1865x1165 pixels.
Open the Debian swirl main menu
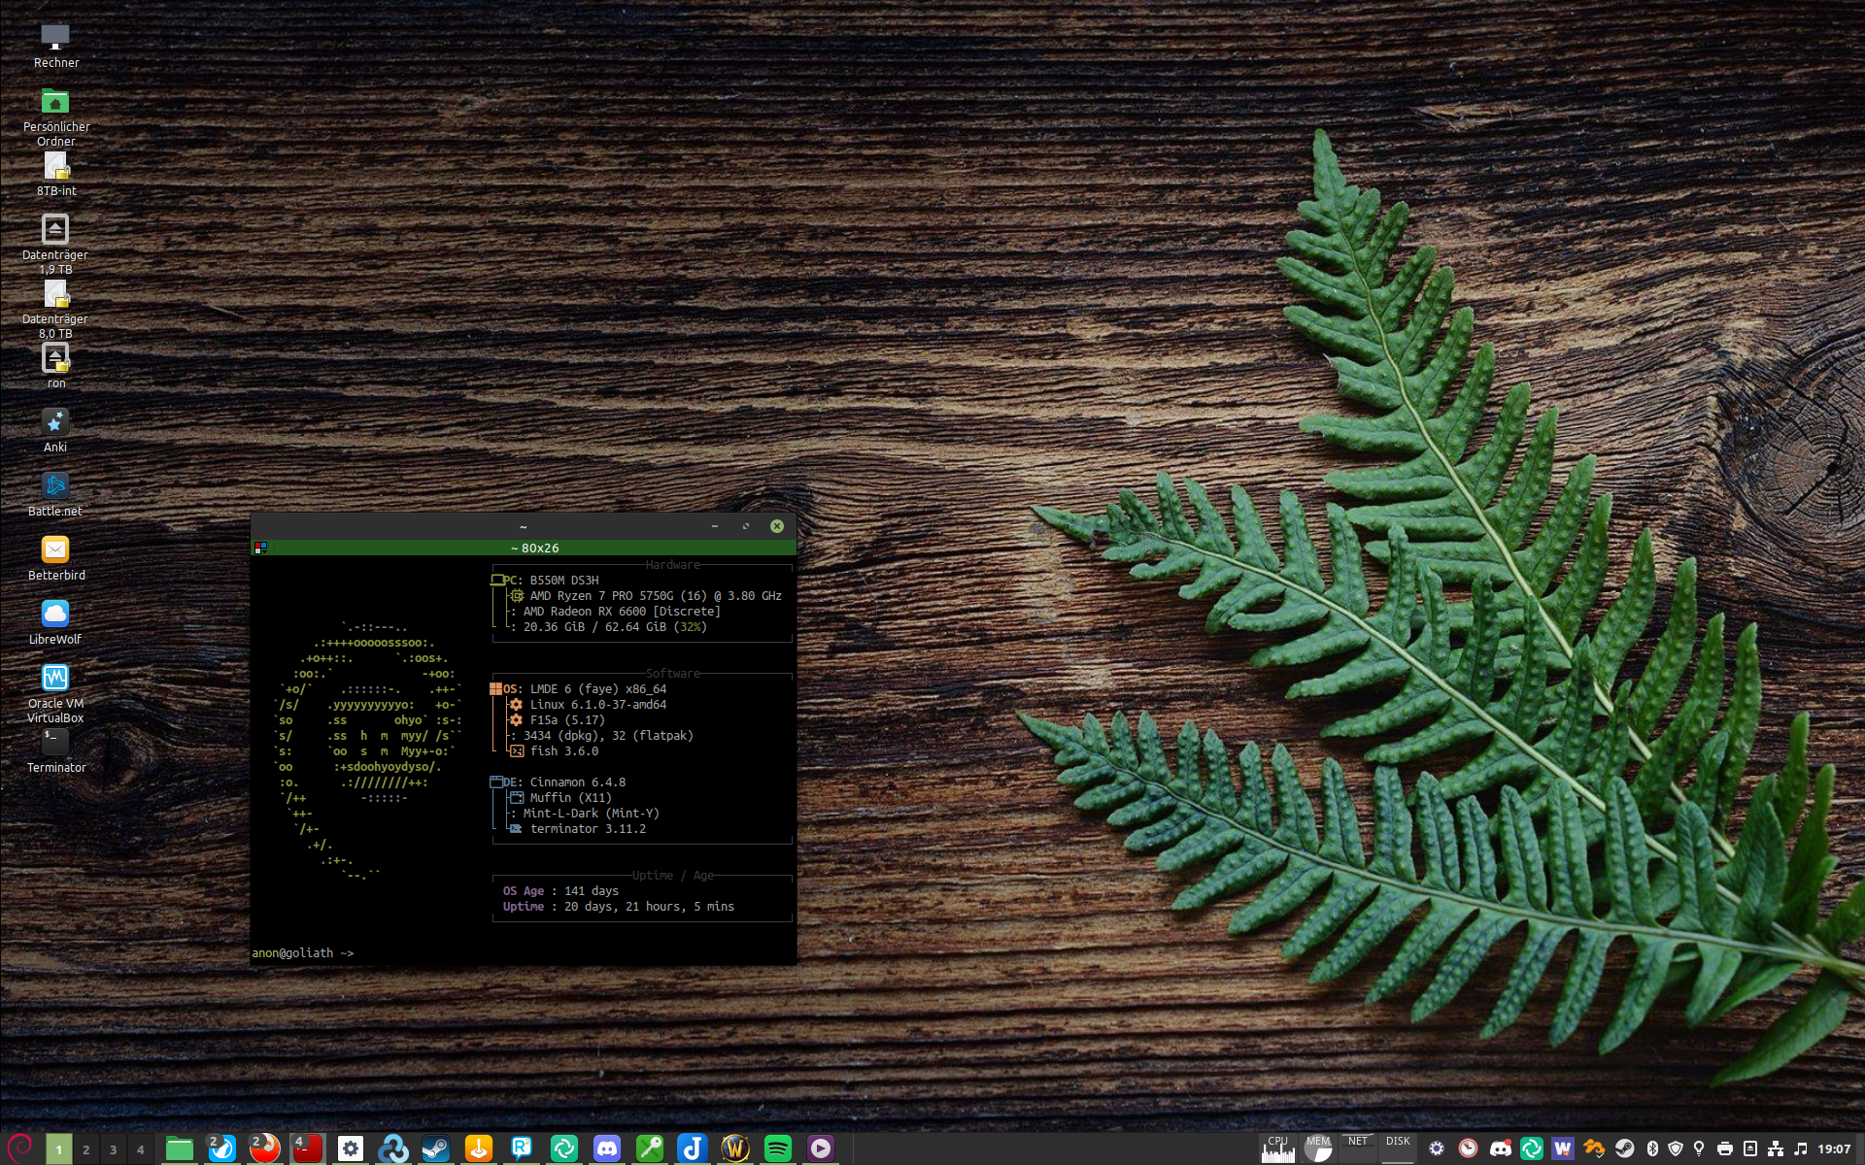point(20,1148)
